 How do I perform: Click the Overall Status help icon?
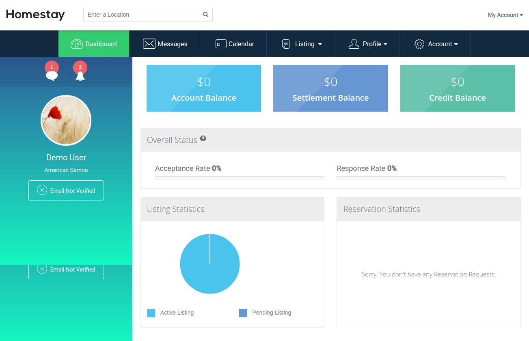(x=203, y=138)
